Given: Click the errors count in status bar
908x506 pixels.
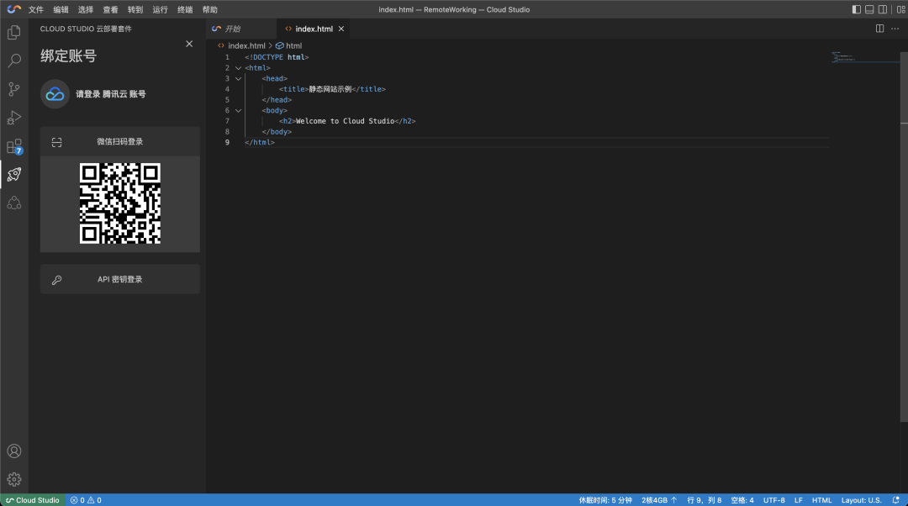Looking at the screenshot, I should 77,500.
